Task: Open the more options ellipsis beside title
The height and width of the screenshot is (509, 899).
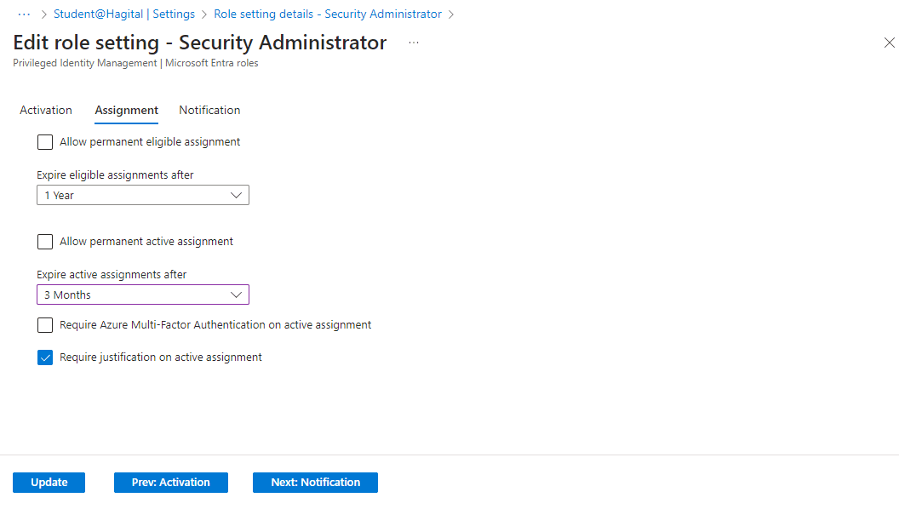Action: 414,43
